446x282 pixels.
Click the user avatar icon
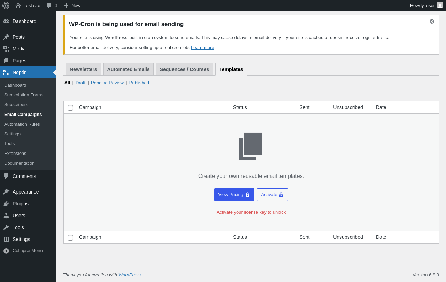tap(440, 5)
